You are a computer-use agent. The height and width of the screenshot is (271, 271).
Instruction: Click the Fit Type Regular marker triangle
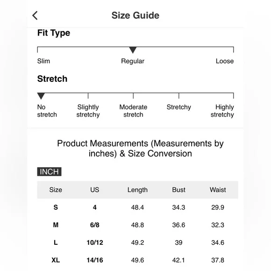(x=133, y=50)
